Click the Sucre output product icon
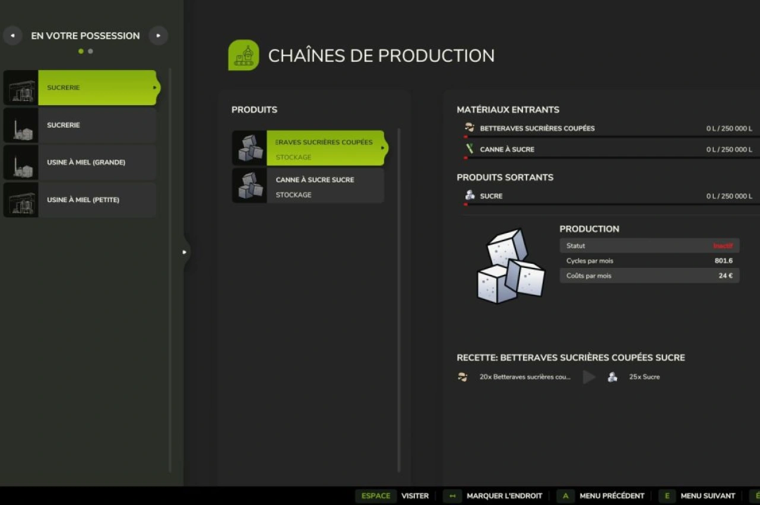Image resolution: width=760 pixels, height=505 pixels. point(470,195)
